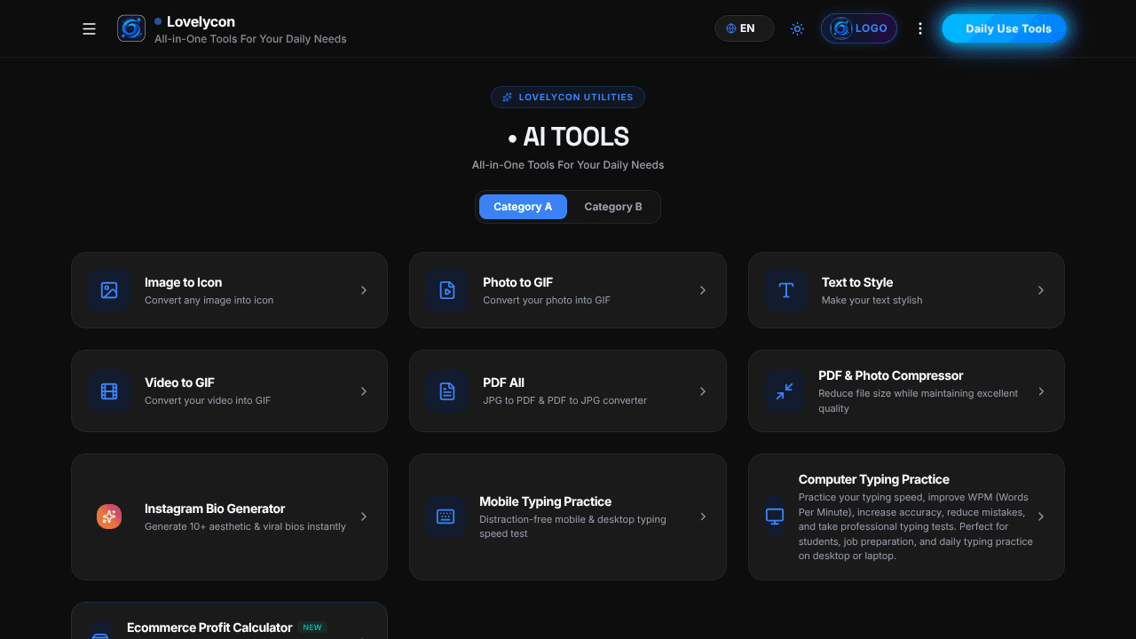Open the Text to Style title

pyautogui.click(x=857, y=282)
